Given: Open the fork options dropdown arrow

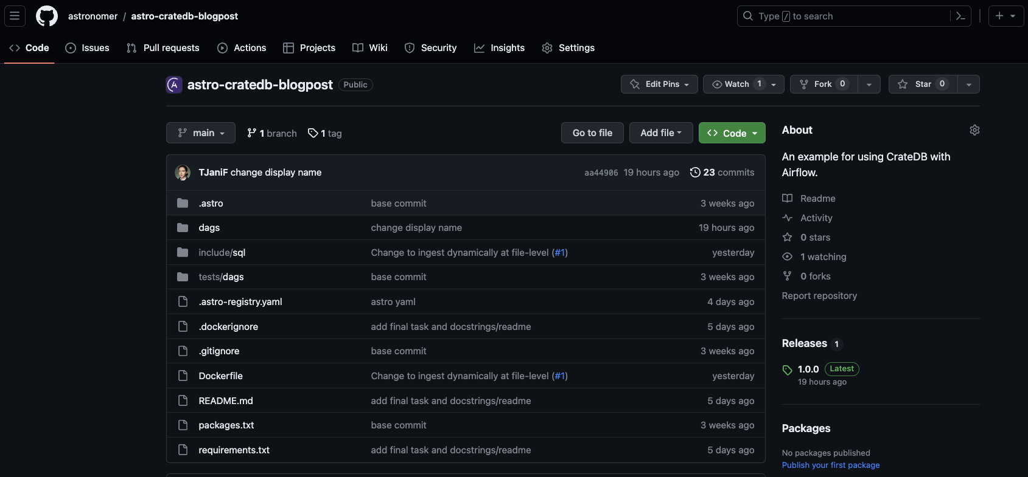Looking at the screenshot, I should coord(869,84).
